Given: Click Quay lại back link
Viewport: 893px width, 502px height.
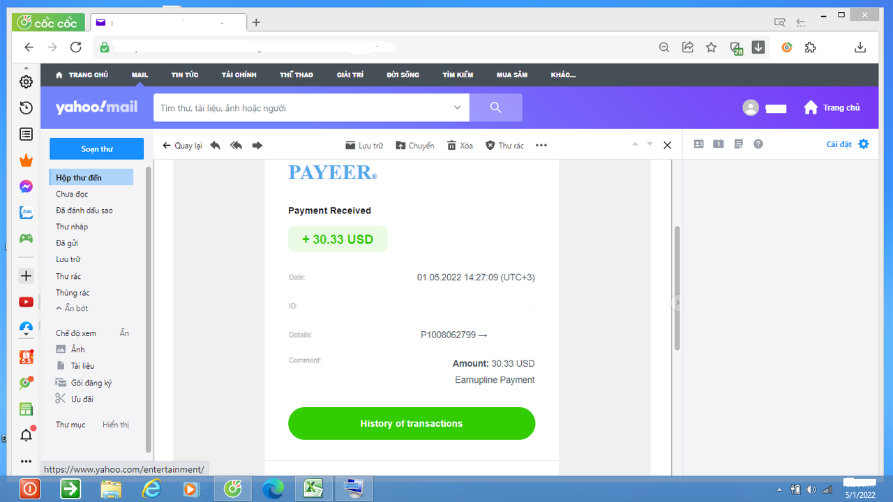Looking at the screenshot, I should coord(182,145).
